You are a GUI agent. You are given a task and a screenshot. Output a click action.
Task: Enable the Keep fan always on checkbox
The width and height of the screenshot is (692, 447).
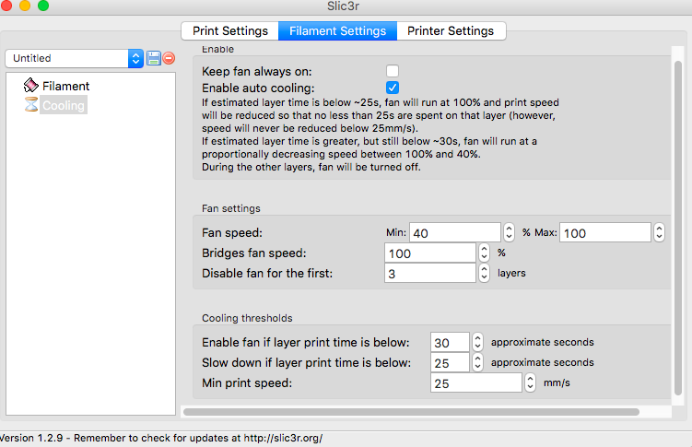click(x=393, y=71)
